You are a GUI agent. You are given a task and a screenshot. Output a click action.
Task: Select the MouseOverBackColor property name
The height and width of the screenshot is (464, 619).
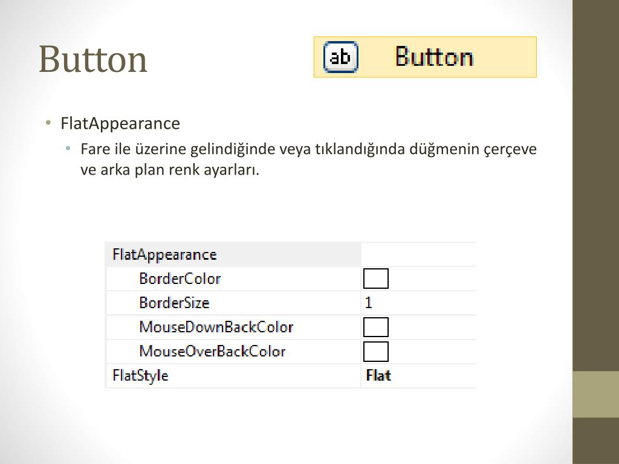pos(212,352)
